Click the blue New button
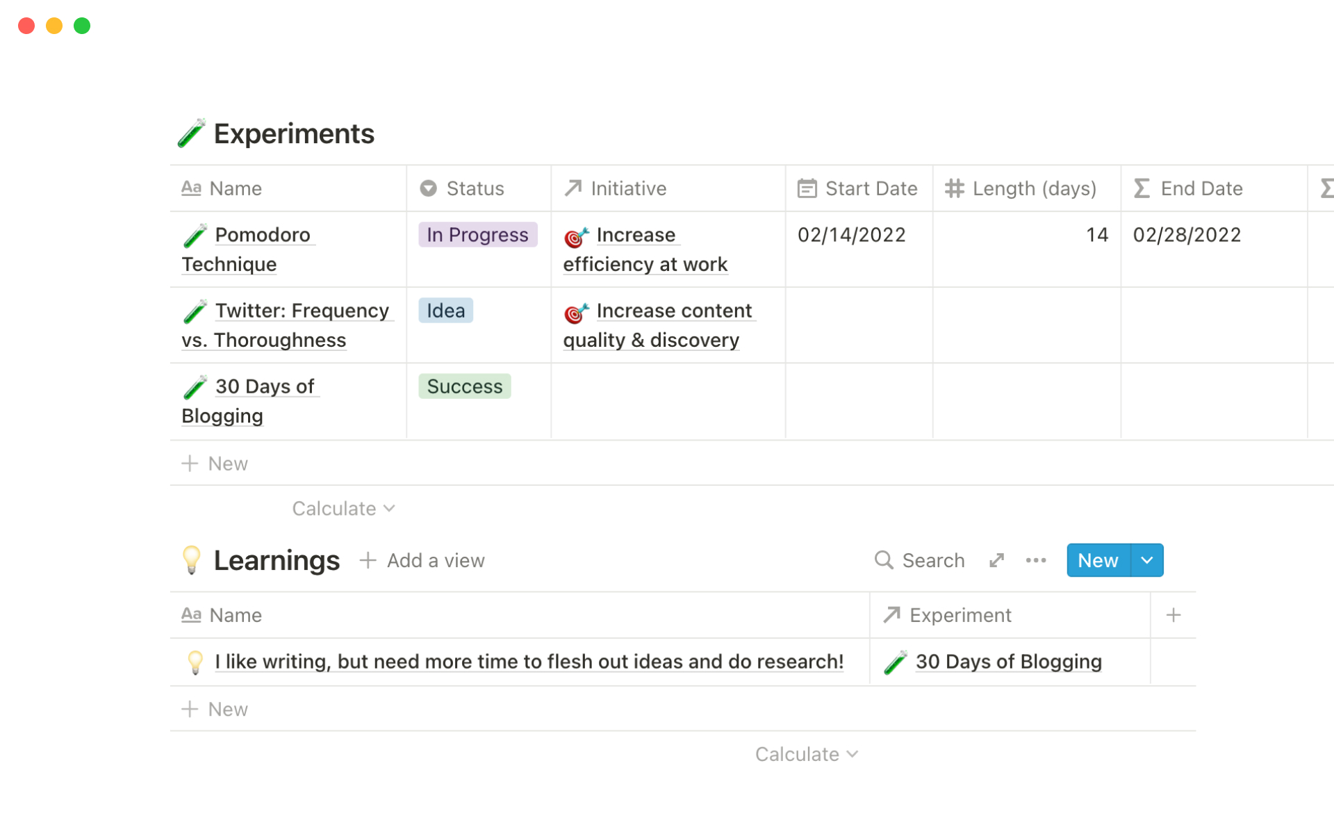The image size is (1334, 834). pyautogui.click(x=1098, y=560)
